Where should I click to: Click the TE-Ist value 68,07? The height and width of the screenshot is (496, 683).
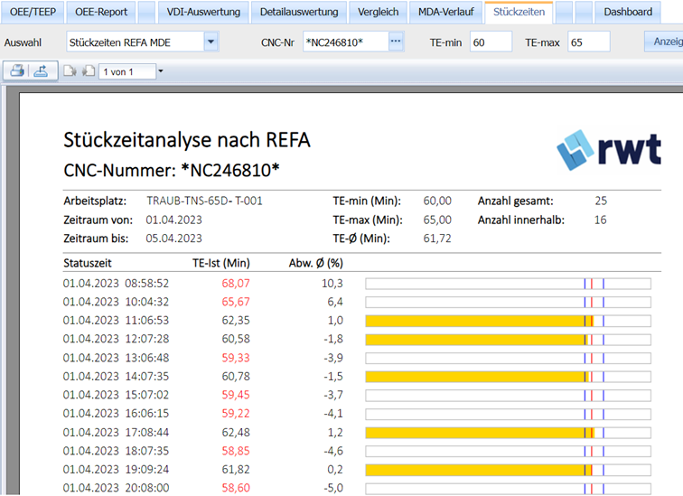(x=236, y=284)
